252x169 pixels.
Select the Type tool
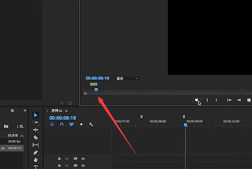(x=35, y=167)
